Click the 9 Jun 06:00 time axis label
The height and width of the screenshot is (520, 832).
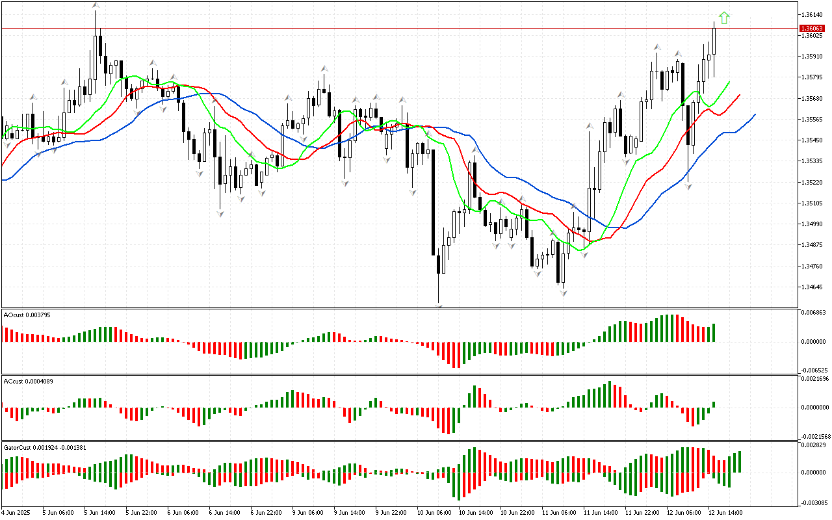[x=307, y=513]
